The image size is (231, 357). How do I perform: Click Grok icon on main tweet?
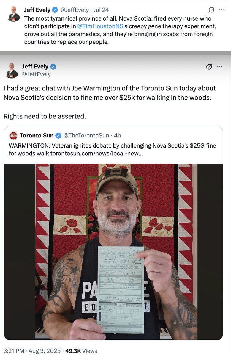209,67
